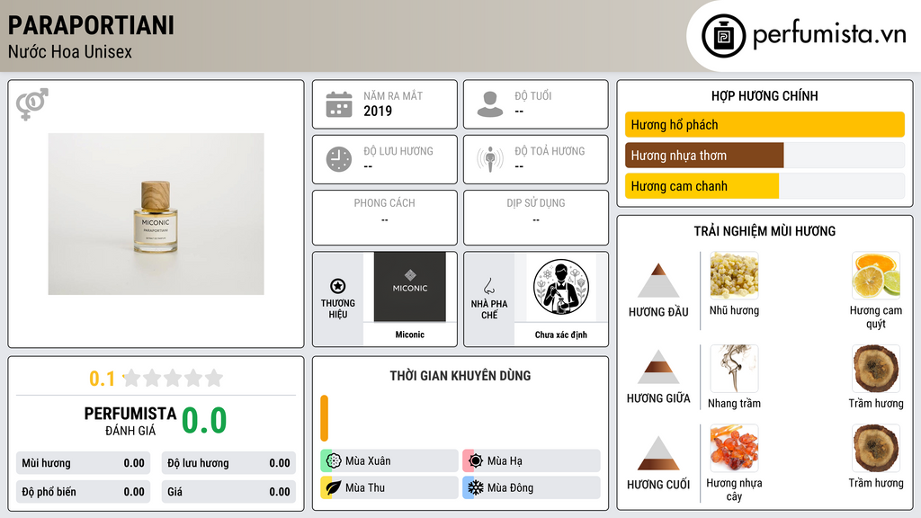The height and width of the screenshot is (518, 921).
Task: Select the Mùa Xuân season label
Action: tap(368, 461)
